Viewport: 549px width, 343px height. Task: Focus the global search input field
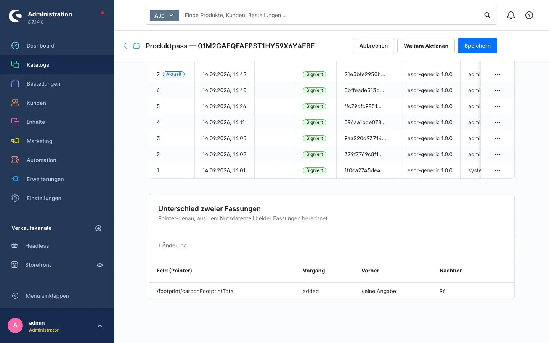pos(330,15)
